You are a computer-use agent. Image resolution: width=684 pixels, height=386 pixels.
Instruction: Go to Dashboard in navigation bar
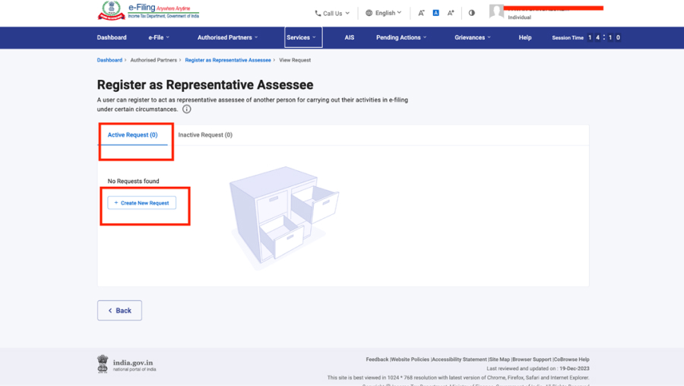(112, 37)
